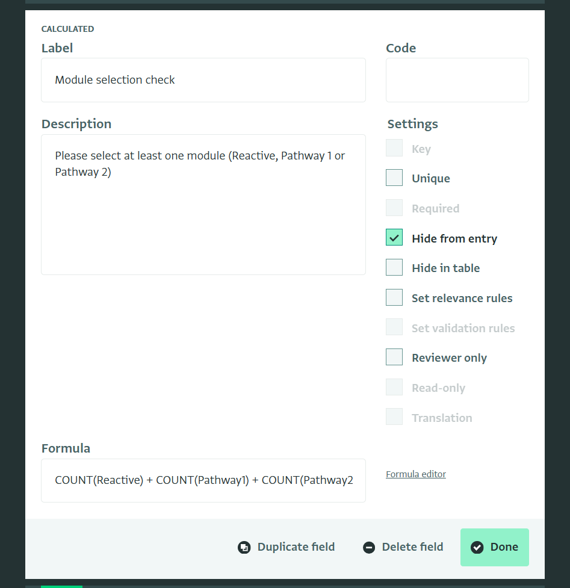570x588 pixels.
Task: Check the Set relevance rules checkbox
Action: (394, 298)
